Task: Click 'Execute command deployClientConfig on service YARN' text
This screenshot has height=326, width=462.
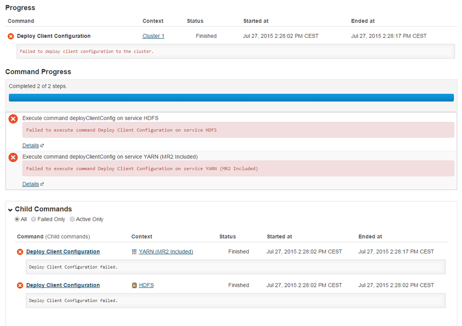Action: coord(110,157)
